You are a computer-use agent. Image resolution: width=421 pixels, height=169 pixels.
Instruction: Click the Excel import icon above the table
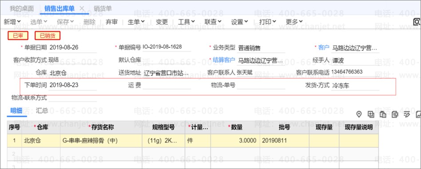395,115
